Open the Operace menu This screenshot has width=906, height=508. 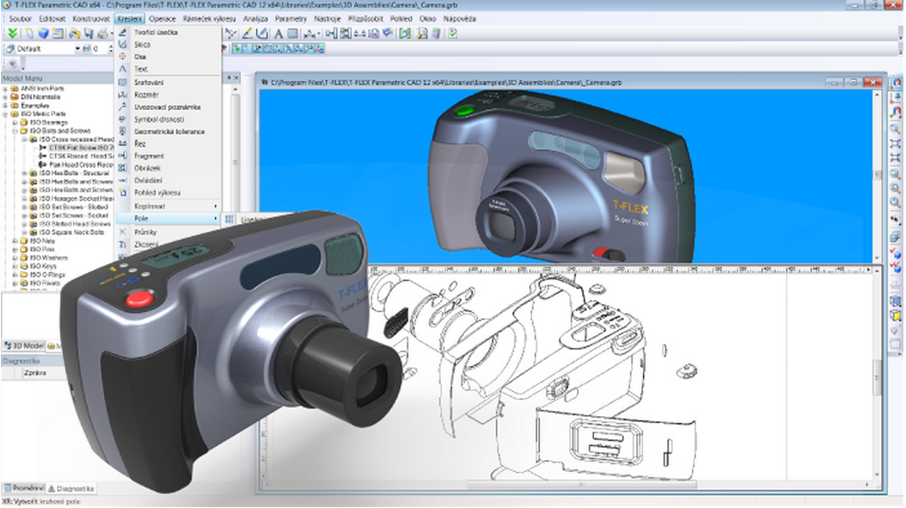pos(162,17)
